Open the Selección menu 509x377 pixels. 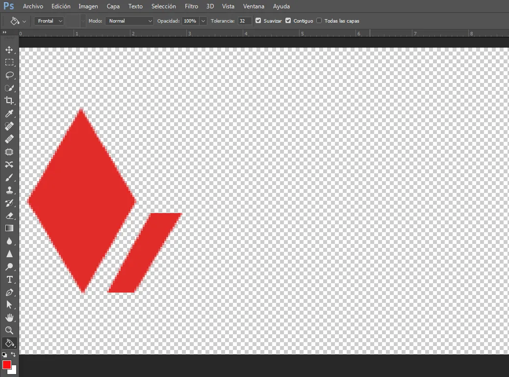point(164,6)
